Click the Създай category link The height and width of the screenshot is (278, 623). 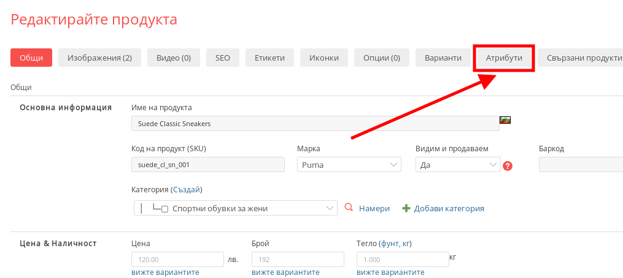[187, 190]
